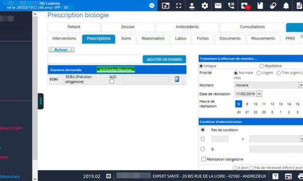The image size is (303, 181).
Task: Set priority to Très urgent
Action: [279, 73]
